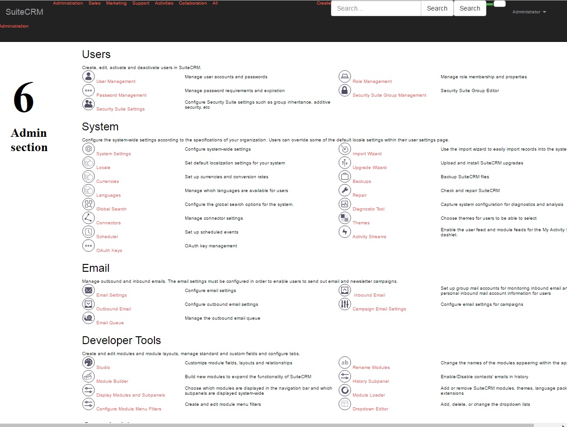This screenshot has height=427, width=567.
Task: Click the History Subpanel icon
Action: coord(345,376)
